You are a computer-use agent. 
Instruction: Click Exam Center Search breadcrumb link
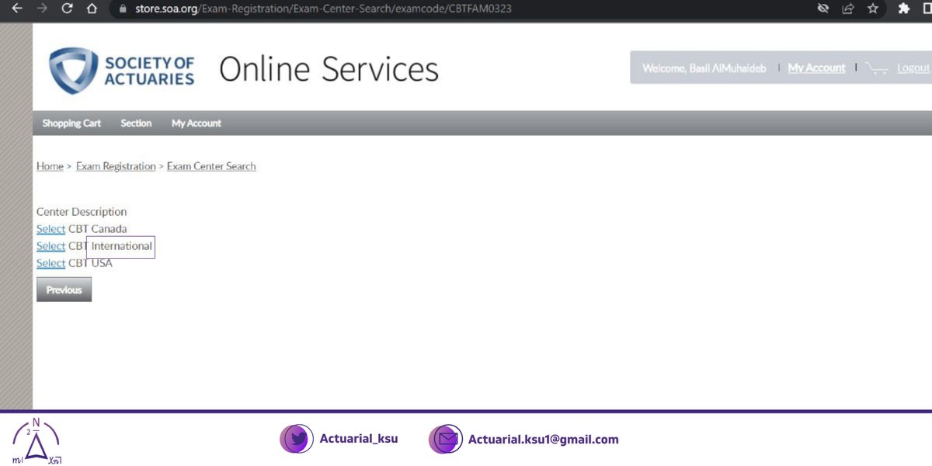211,166
